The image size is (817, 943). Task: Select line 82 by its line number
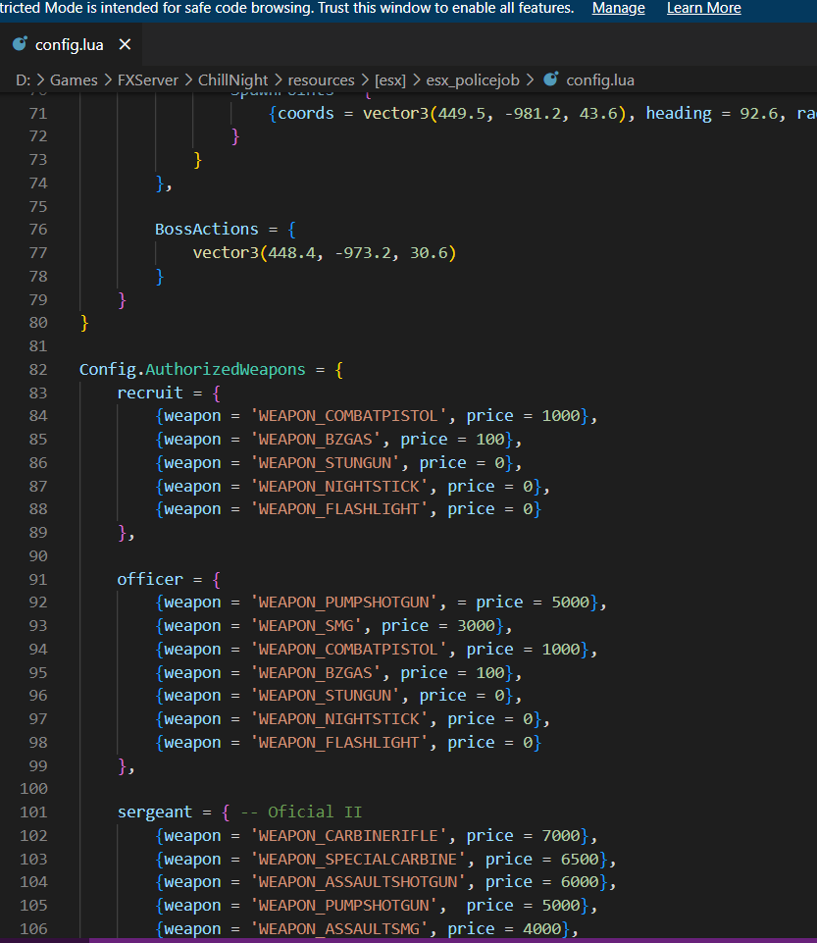point(38,370)
